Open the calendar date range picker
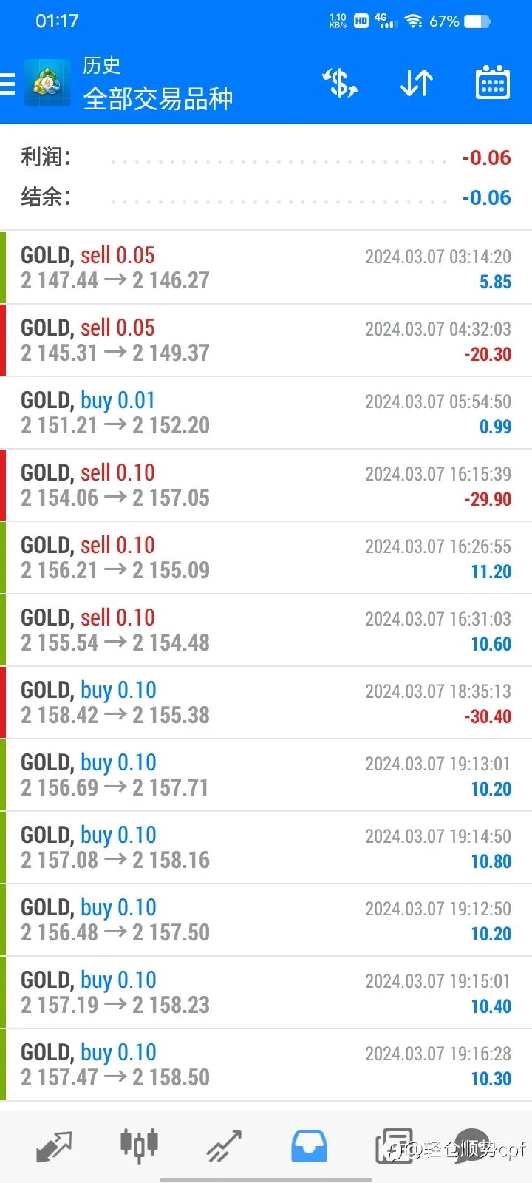The width and height of the screenshot is (532, 1183). tap(492, 82)
